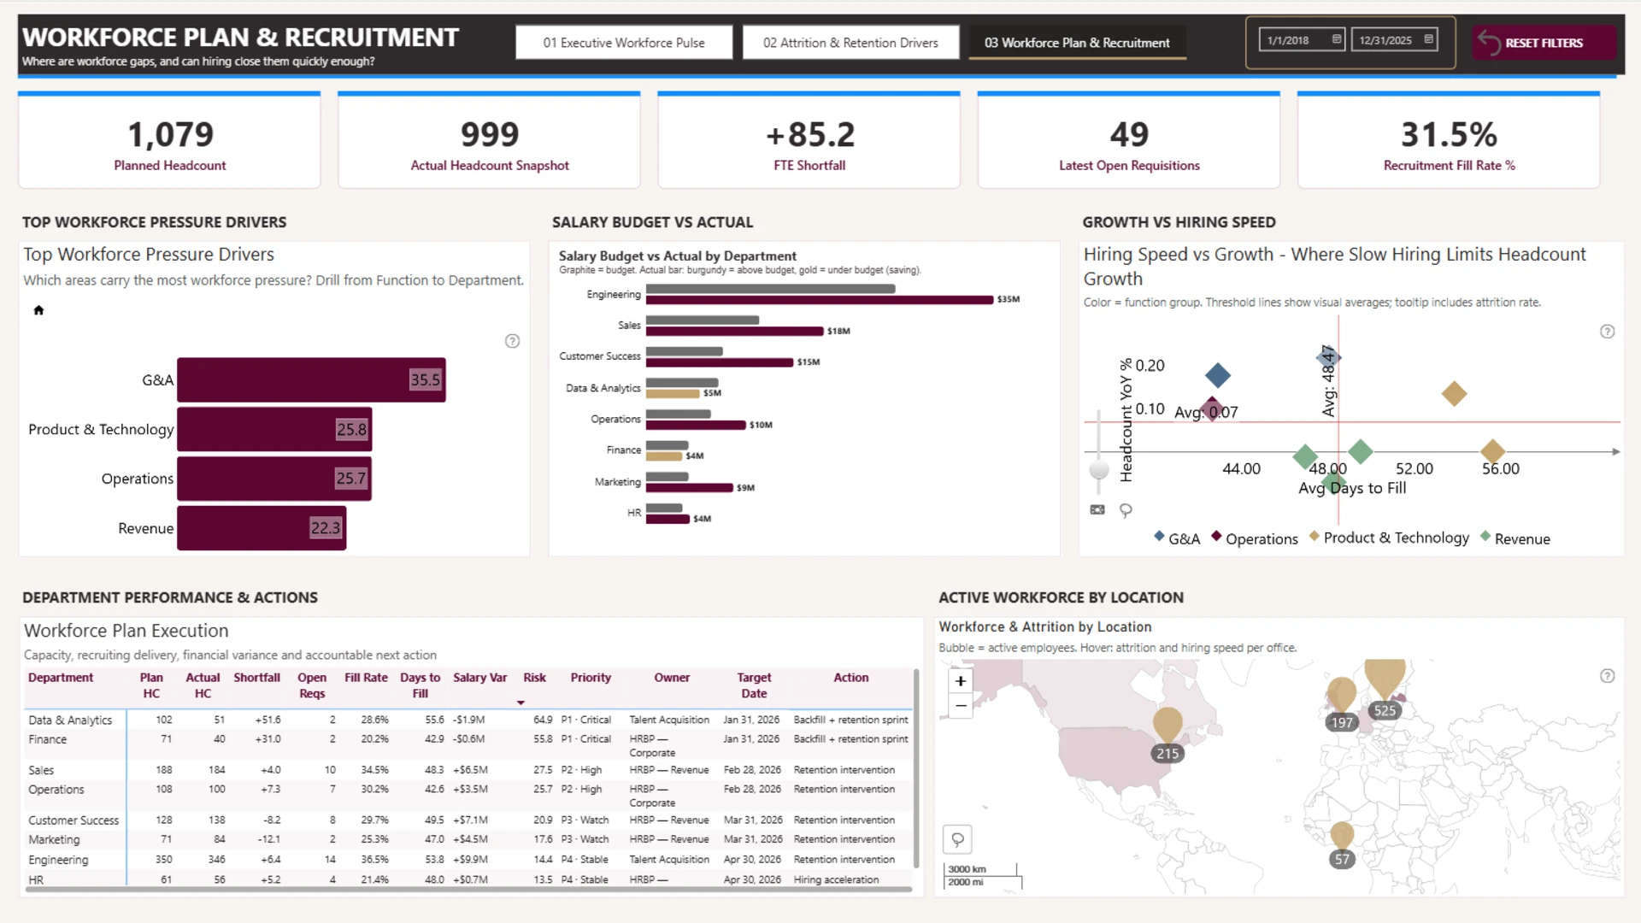The image size is (1641, 923).
Task: Open the end date calendar picker
Action: click(1429, 39)
